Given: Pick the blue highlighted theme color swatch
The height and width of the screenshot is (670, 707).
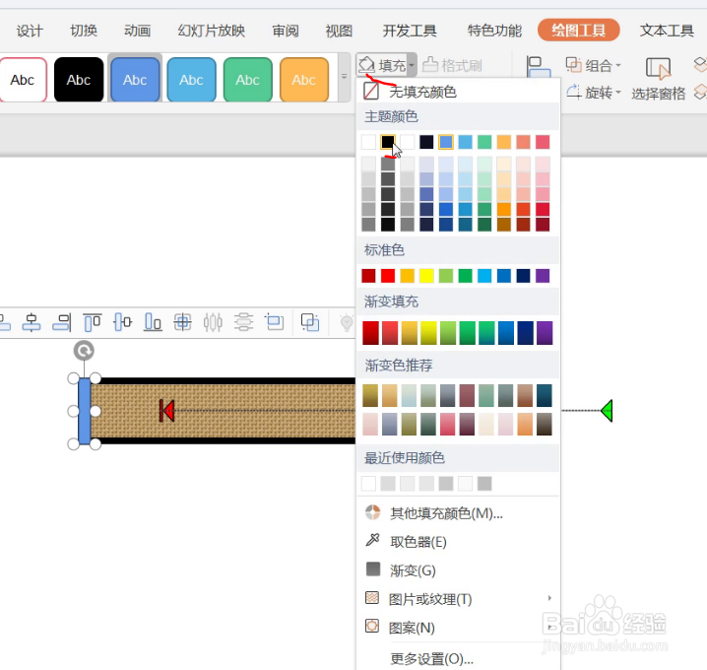Looking at the screenshot, I should click(446, 142).
